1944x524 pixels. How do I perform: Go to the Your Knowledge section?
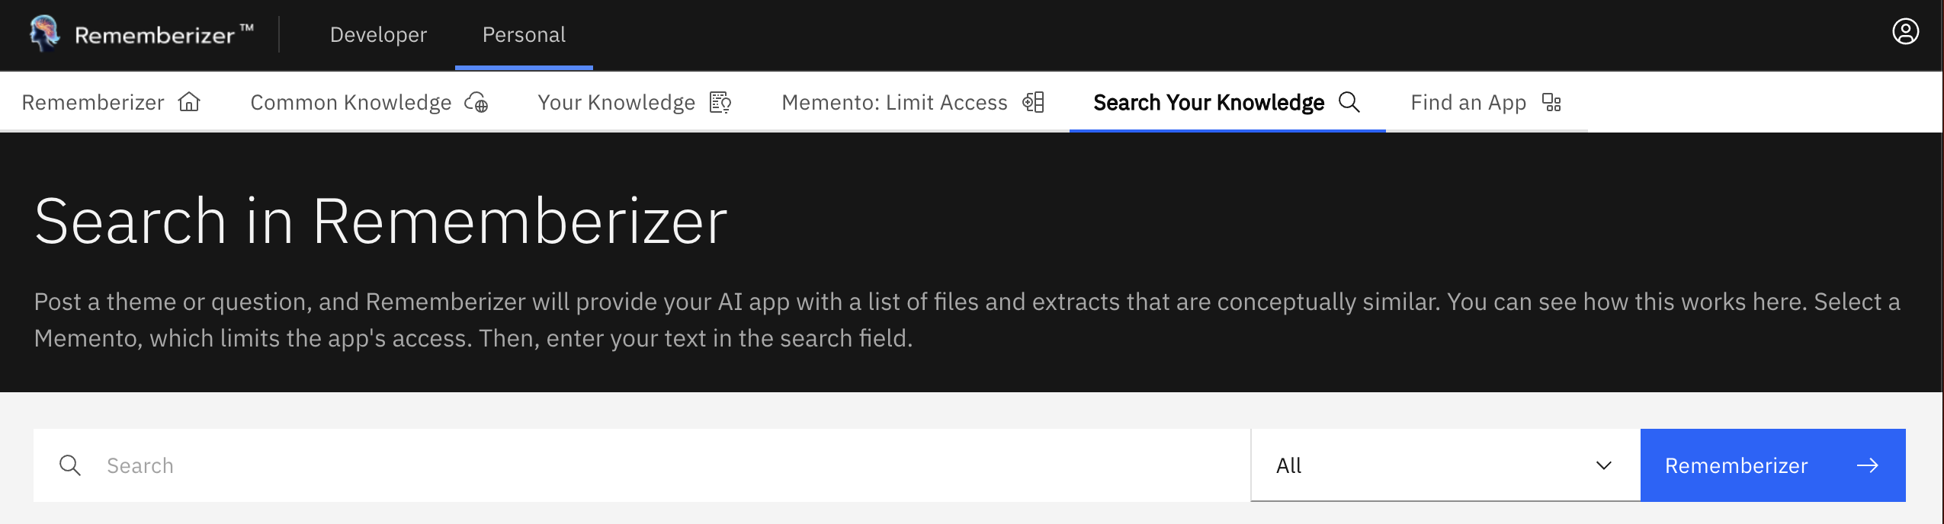point(615,101)
